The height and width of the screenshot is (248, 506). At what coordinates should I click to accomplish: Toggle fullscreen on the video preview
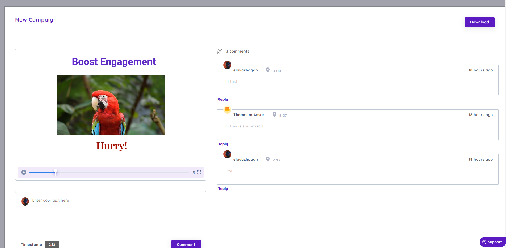click(x=199, y=172)
